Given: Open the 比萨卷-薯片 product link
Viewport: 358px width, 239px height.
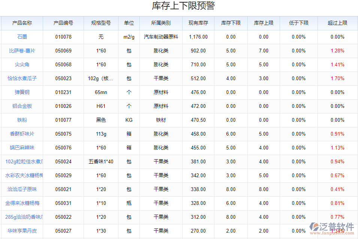Looking at the screenshot, I should pyautogui.click(x=21, y=51).
